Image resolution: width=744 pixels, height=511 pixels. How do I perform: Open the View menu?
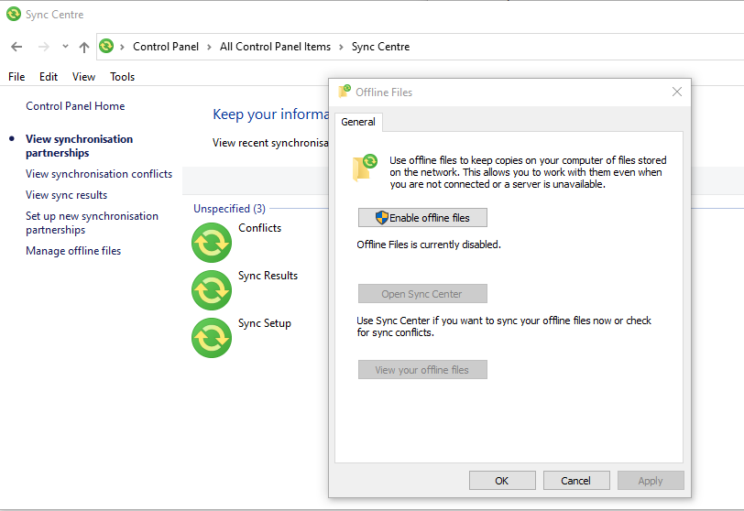(83, 77)
